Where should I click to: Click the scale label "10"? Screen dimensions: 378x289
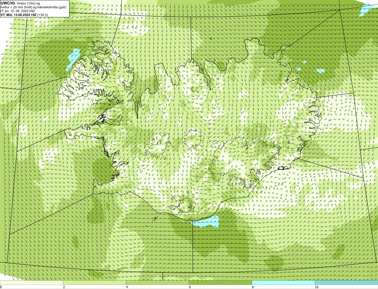coord(316,287)
